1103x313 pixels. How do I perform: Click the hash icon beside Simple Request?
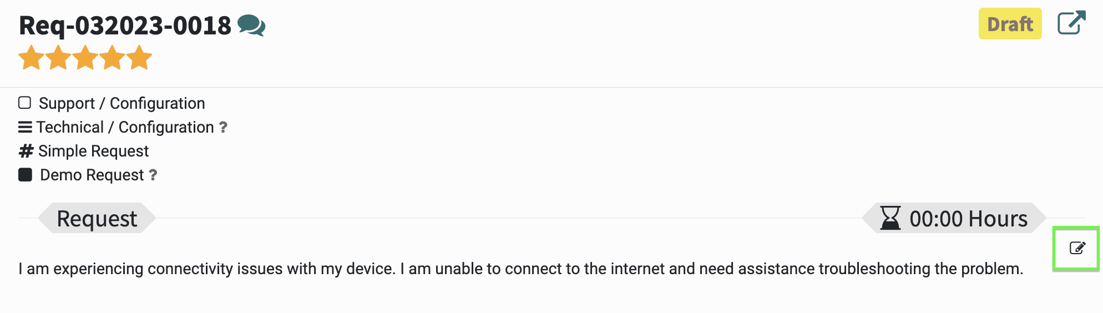(x=26, y=151)
